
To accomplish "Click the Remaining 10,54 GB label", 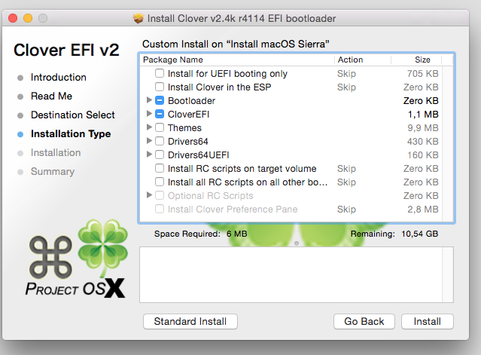I will coord(394,234).
